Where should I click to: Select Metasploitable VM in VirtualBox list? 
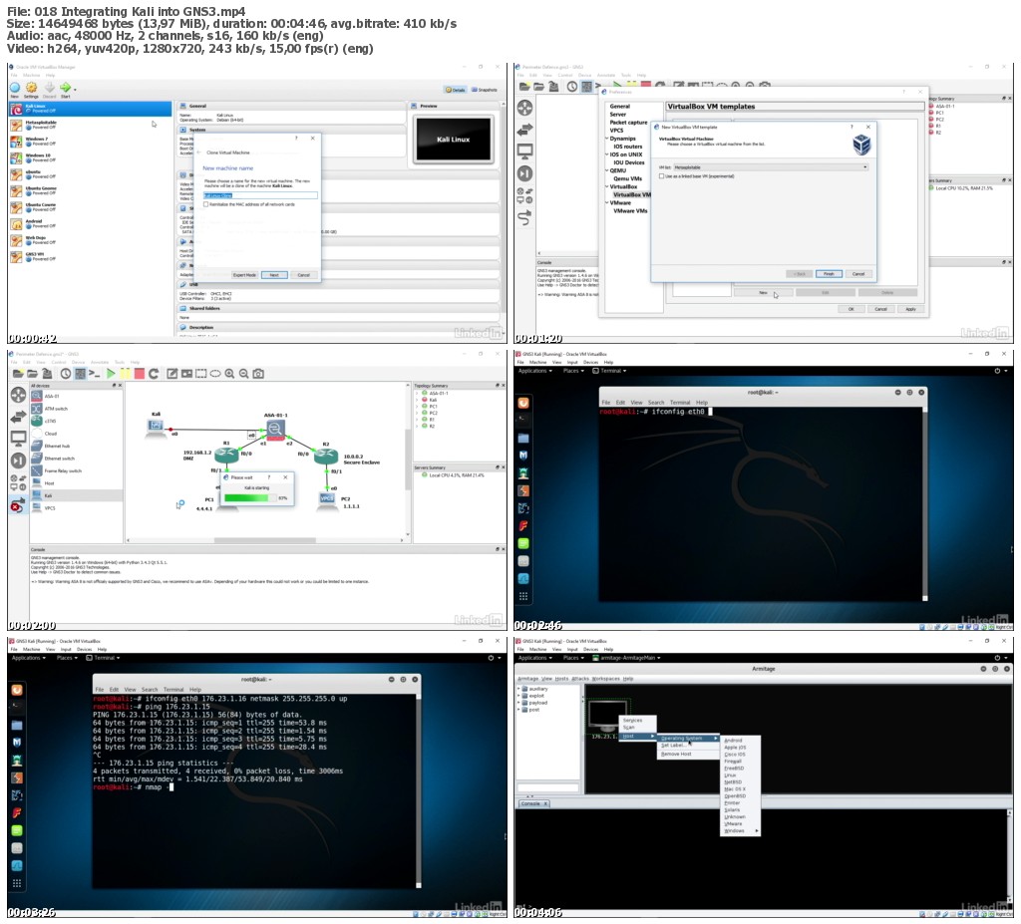(91, 125)
